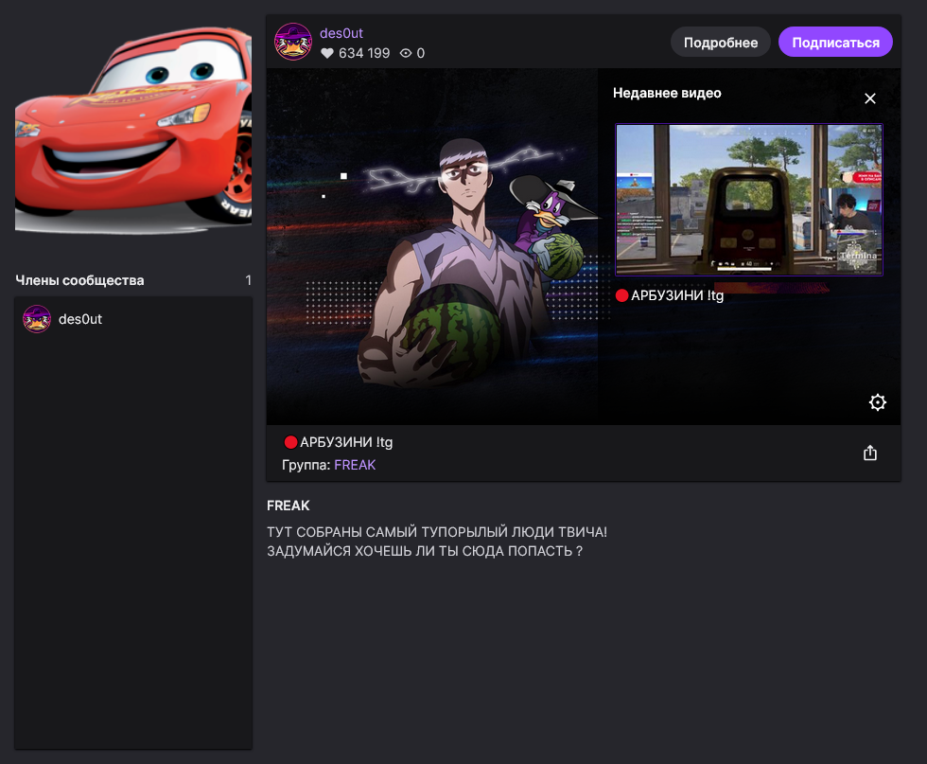
Task: Click the 634 199 followers count
Action: [364, 53]
